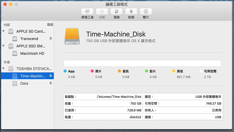Select Macintosh HD in sidebar
The height and width of the screenshot is (132, 234).
32,53
